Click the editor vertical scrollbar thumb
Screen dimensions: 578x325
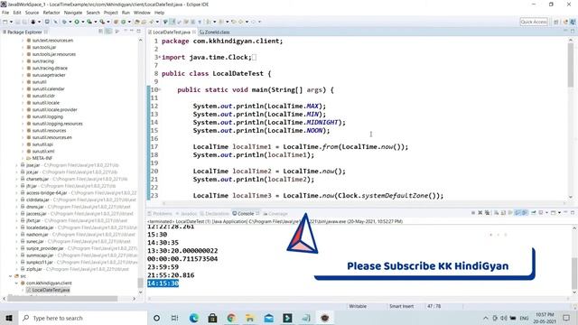click(571, 65)
